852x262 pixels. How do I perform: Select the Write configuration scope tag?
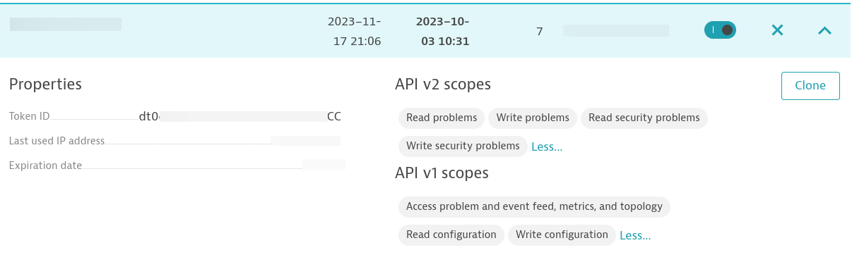[x=562, y=235]
